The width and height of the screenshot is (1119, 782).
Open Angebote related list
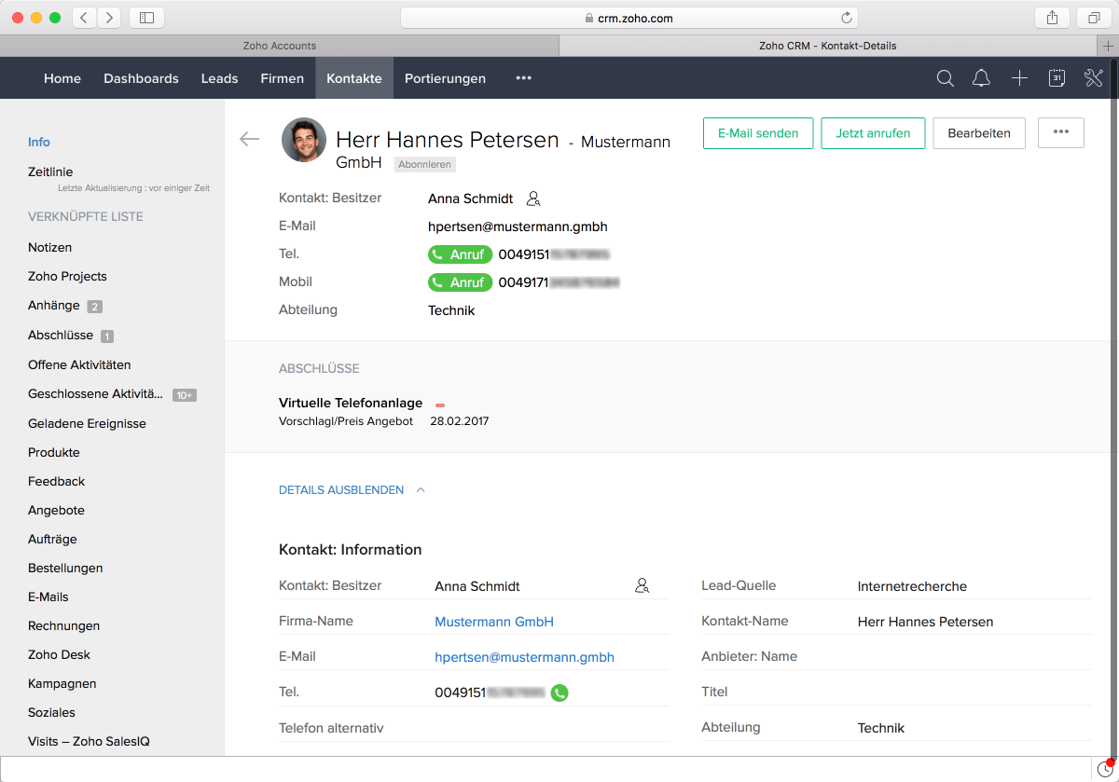coord(56,511)
